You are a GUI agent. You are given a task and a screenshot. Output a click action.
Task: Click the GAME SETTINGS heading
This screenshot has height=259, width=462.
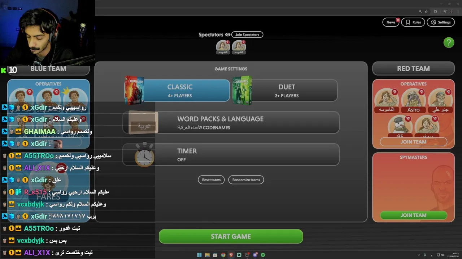(231, 69)
